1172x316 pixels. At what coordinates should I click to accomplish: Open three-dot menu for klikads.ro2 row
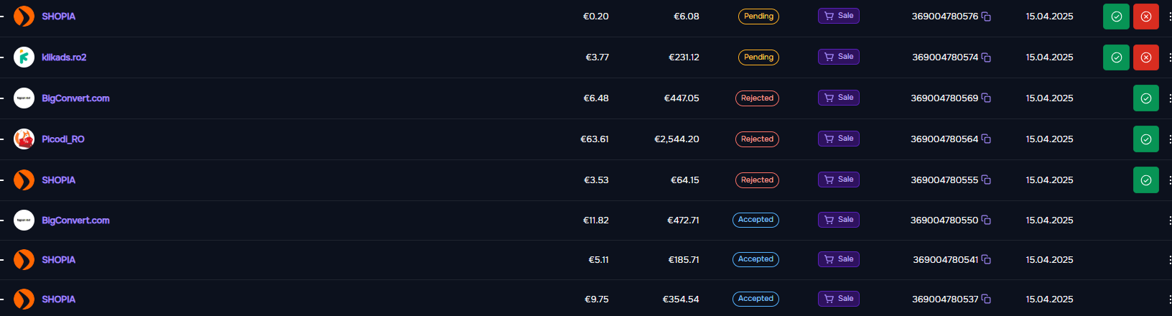[x=1170, y=57]
